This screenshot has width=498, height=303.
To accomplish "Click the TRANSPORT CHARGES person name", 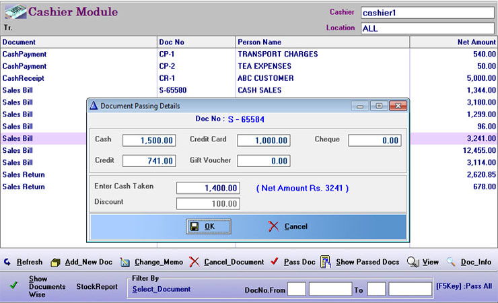I will click(278, 54).
